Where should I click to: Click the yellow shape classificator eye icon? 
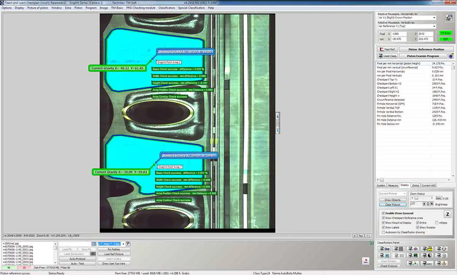[x=427, y=249]
